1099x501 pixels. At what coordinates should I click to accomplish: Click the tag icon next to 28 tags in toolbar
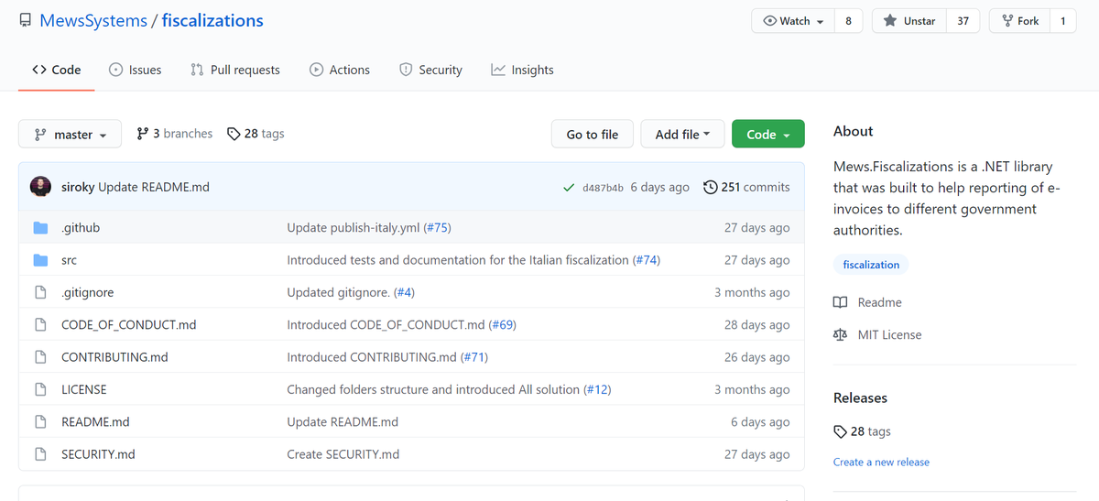click(x=234, y=134)
